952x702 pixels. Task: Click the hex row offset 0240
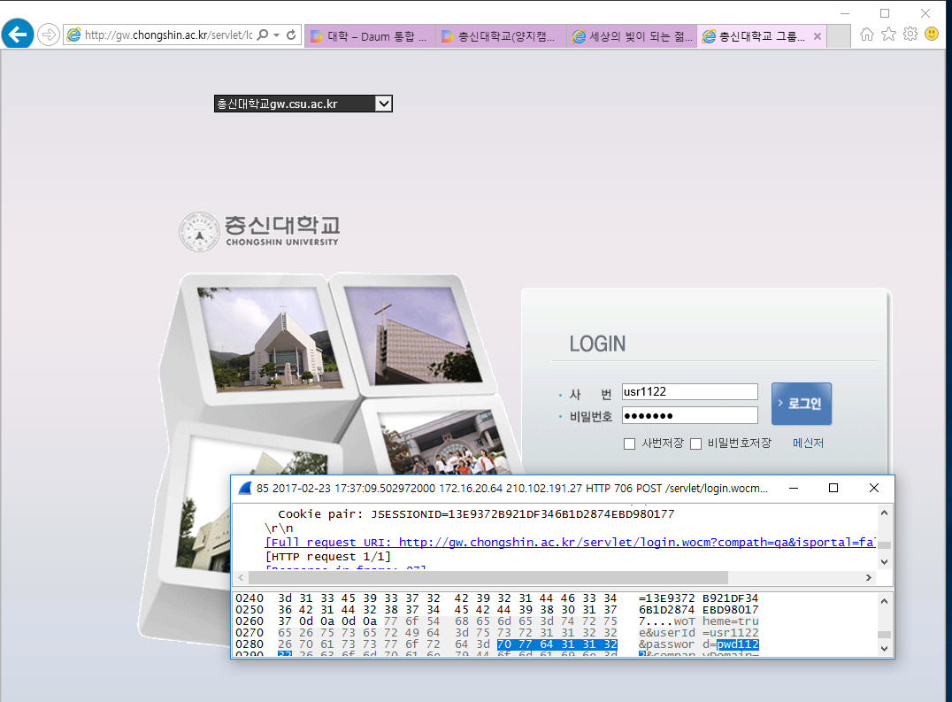(x=250, y=598)
